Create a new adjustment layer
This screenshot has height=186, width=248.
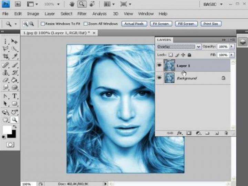(x=198, y=133)
